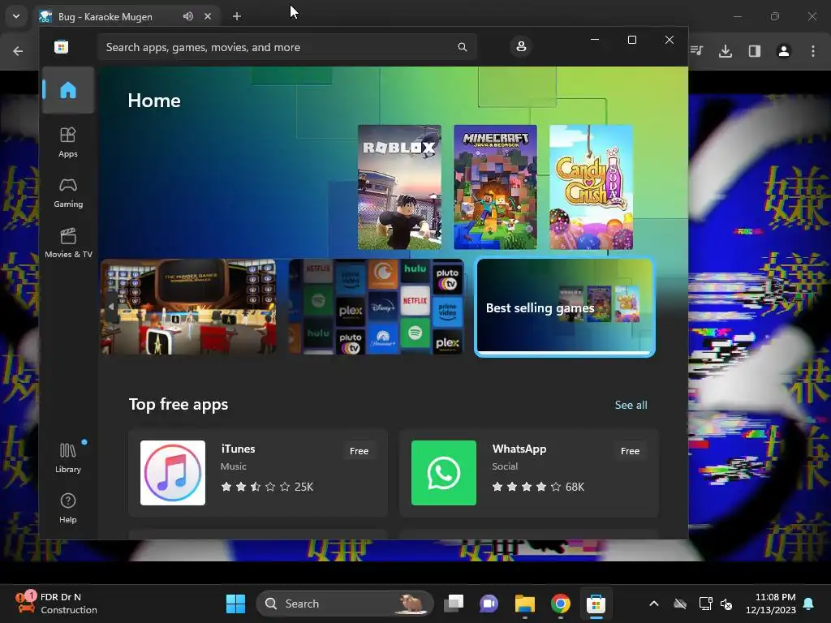The image size is (831, 623).
Task: Open the Candy Crush Soda tile
Action: 592,187
